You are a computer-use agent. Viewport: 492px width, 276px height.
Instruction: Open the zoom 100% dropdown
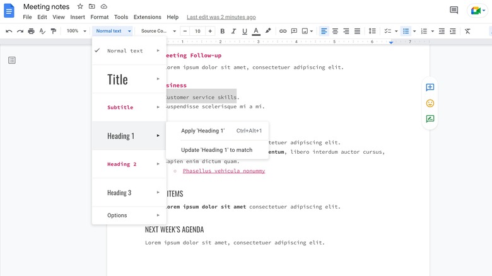click(x=76, y=31)
